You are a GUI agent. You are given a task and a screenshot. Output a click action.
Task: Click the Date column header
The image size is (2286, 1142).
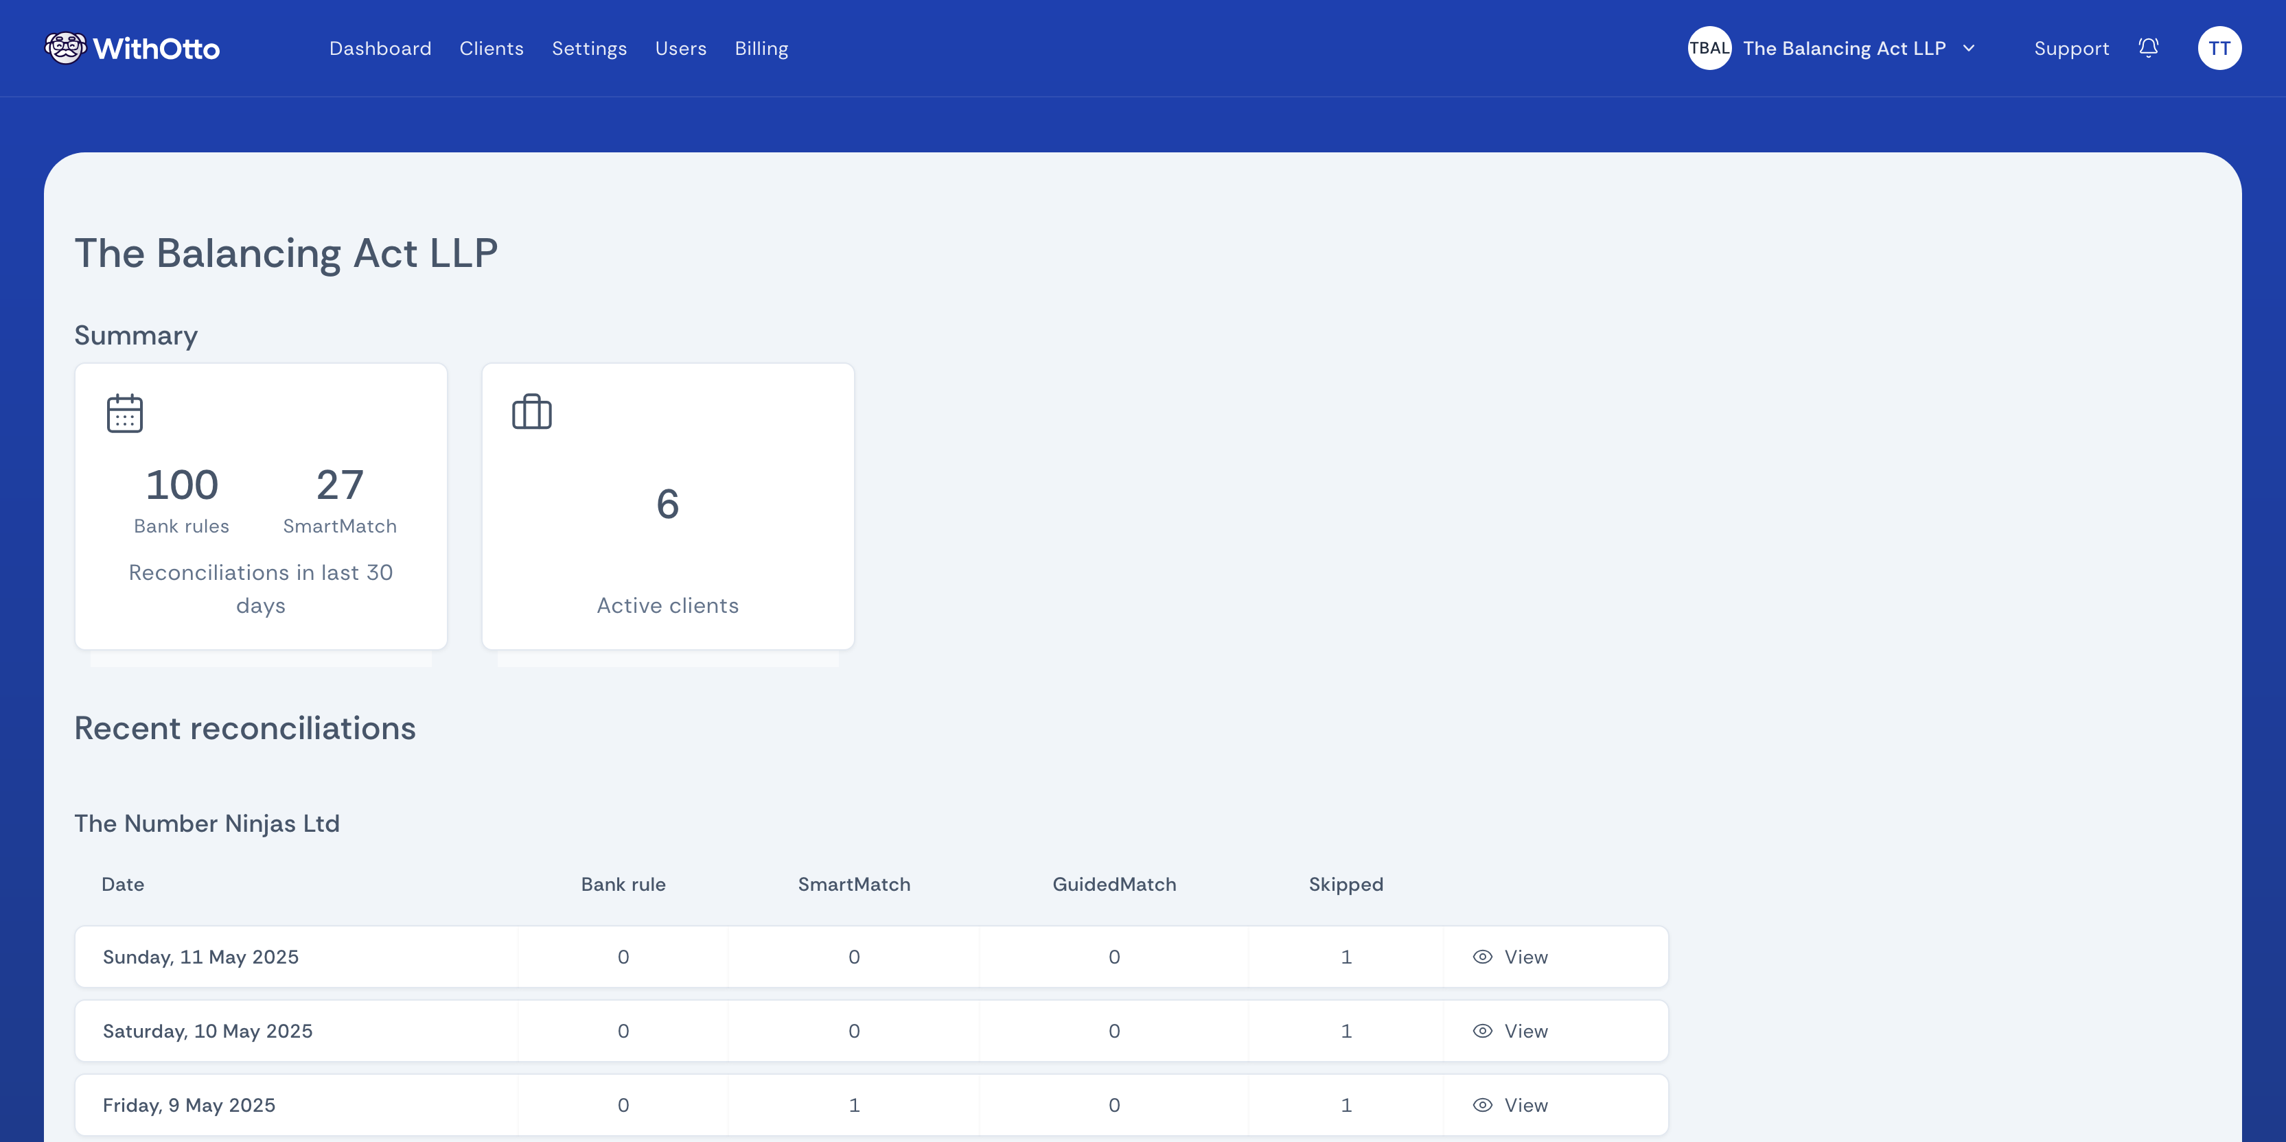122,884
